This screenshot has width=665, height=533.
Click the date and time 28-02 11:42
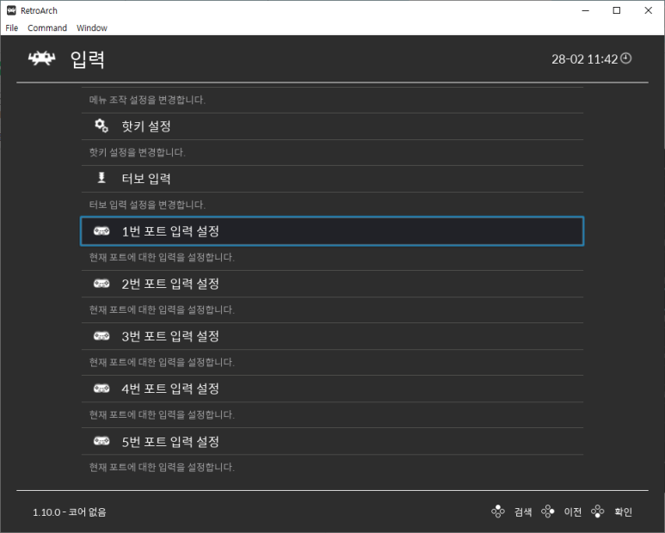point(584,59)
